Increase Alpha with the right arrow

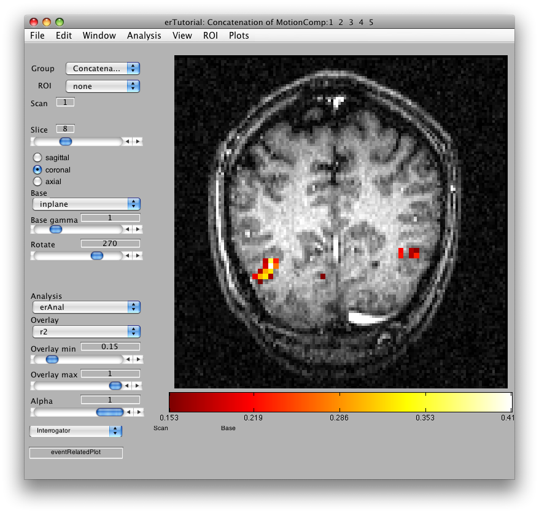tap(139, 412)
